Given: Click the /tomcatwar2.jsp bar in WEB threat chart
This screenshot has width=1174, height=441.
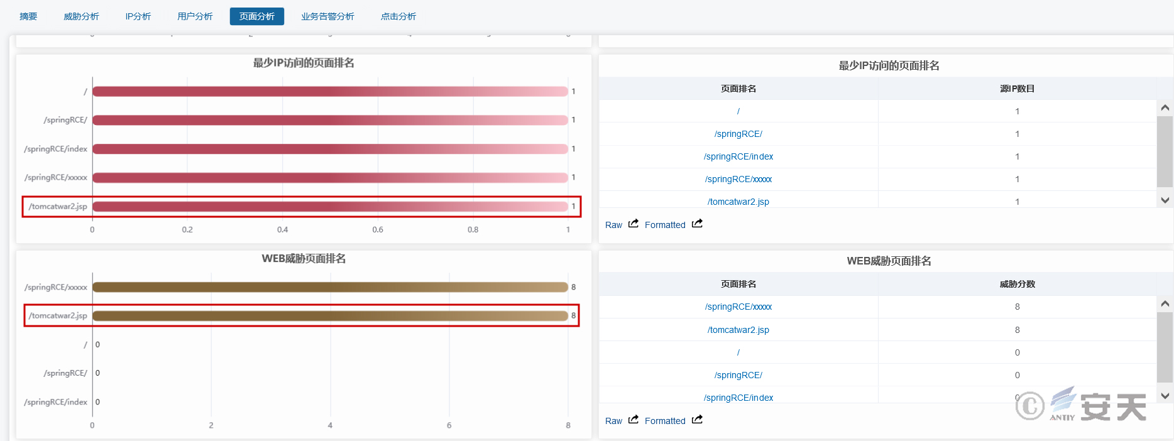Looking at the screenshot, I should [330, 316].
